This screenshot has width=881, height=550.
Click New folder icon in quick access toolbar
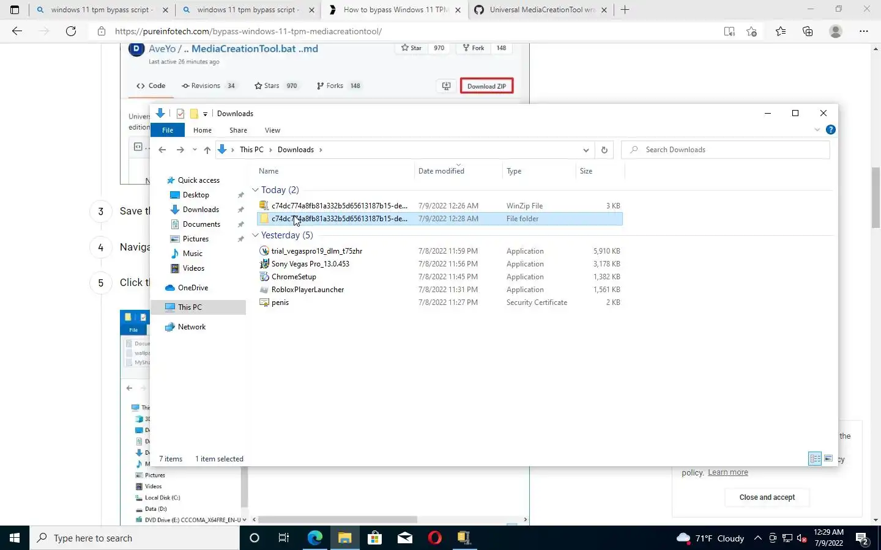(194, 114)
